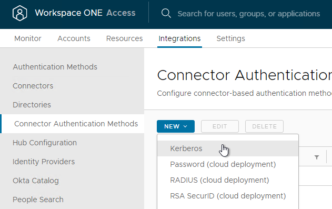332x209 pixels.
Task: Click the EDIT button
Action: pyautogui.click(x=220, y=126)
